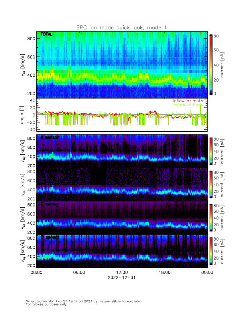
Task: Click the 'angle [°]' axis label
Action: click(23, 115)
